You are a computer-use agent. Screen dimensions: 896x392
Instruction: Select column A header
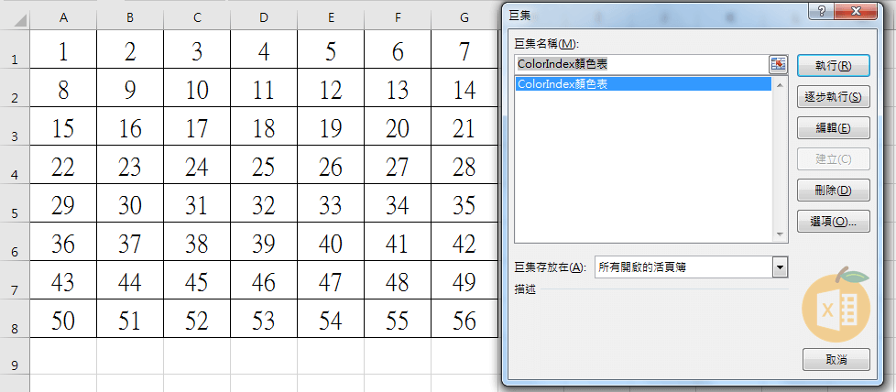(63, 17)
